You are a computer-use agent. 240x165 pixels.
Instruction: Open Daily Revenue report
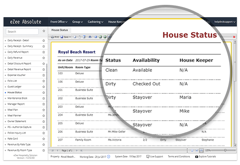(x=15, y=58)
